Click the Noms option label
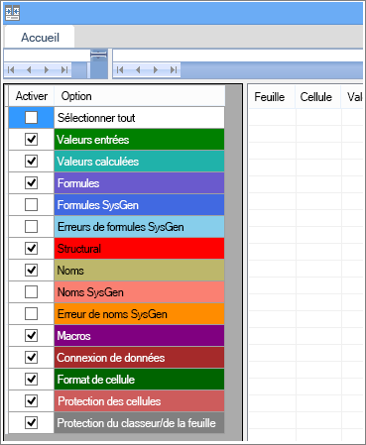 point(70,271)
